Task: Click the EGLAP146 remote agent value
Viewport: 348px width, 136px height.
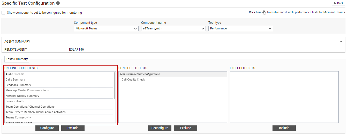Action: pos(77,50)
